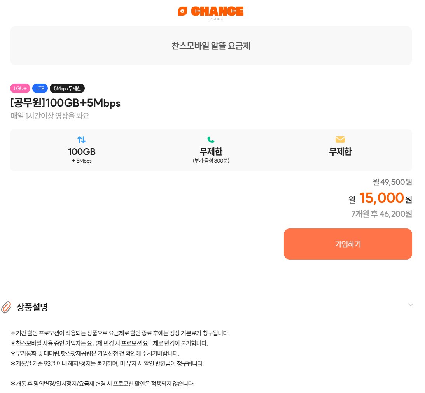
Task: Click the 가입하기 sign-up button
Action: pos(348,244)
